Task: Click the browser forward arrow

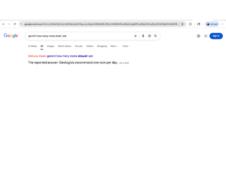Action: (9, 24)
